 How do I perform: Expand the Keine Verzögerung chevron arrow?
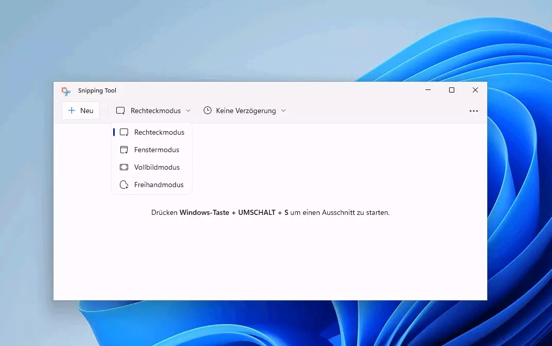283,111
